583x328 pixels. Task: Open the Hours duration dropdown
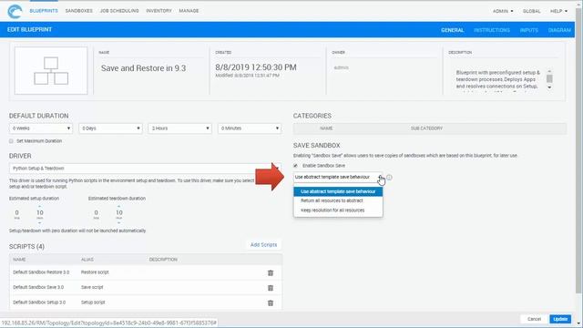coord(180,128)
